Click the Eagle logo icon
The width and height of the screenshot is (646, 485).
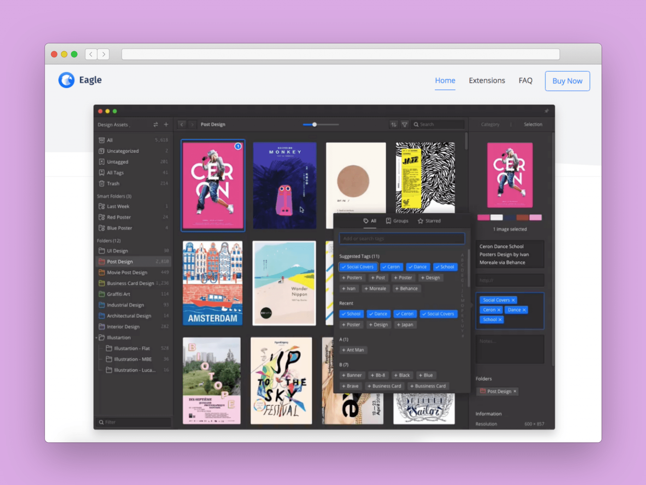coord(66,80)
